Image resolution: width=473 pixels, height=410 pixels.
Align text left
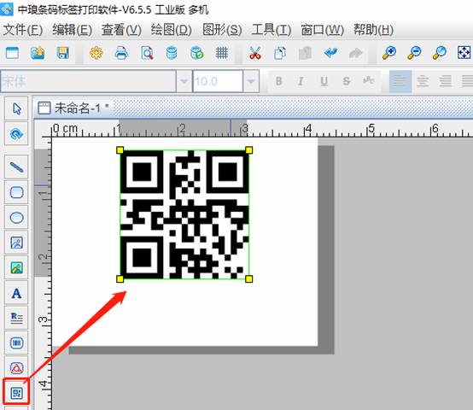click(x=400, y=81)
